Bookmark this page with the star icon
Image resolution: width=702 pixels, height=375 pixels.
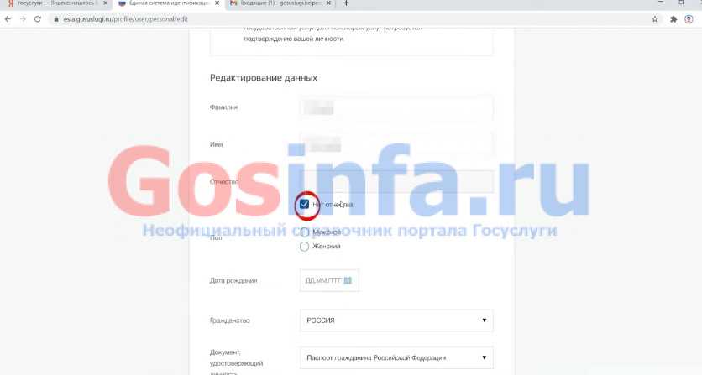coord(654,18)
